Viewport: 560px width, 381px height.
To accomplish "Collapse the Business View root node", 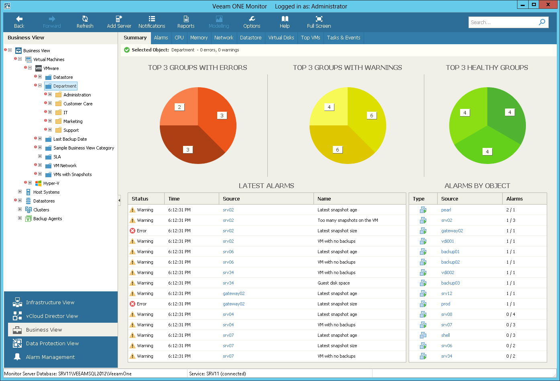I will tap(10, 50).
